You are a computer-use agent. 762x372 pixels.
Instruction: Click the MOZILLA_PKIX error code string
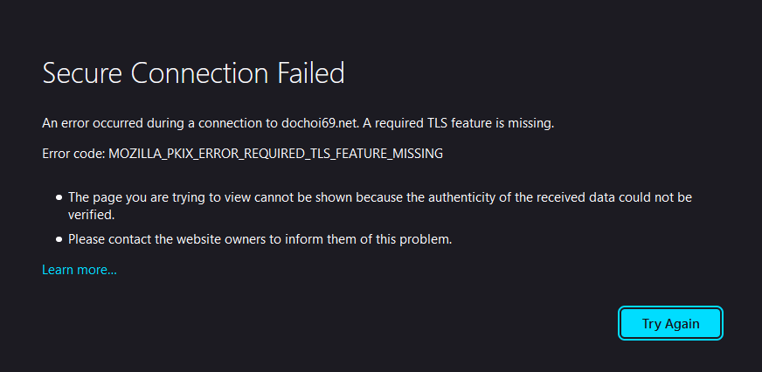(275, 154)
